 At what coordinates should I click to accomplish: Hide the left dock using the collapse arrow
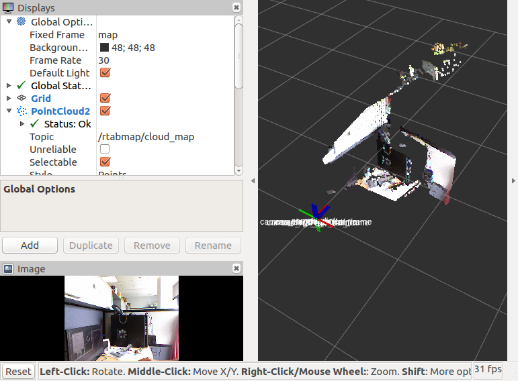(x=253, y=181)
